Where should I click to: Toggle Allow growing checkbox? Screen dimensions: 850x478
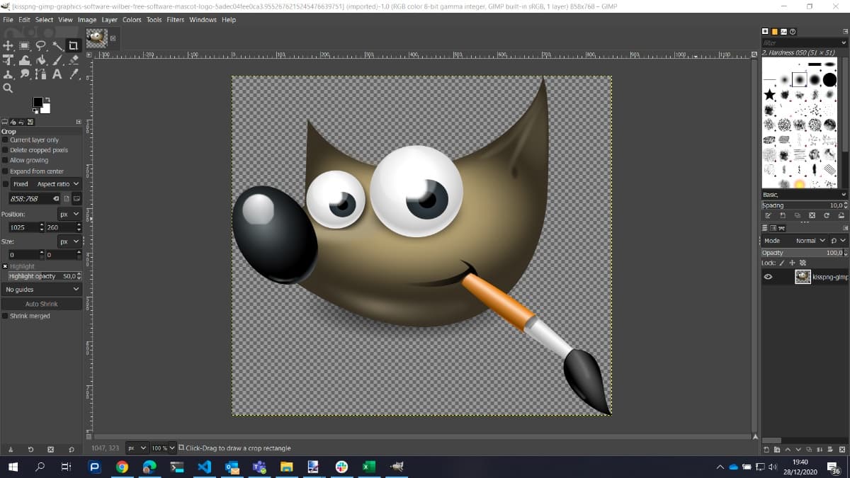point(5,160)
